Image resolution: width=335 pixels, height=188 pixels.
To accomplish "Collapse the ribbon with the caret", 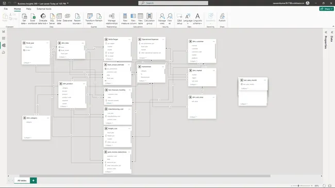I will [333, 26].
